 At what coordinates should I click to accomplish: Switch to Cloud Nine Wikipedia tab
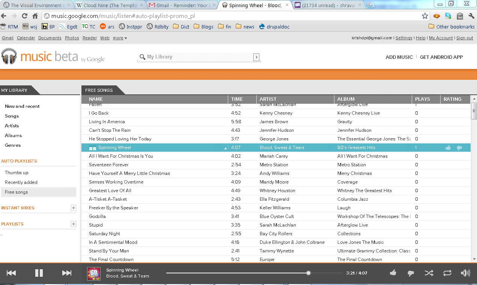109,5
